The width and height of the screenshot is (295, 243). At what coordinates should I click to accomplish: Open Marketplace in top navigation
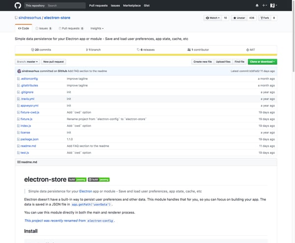132,5
